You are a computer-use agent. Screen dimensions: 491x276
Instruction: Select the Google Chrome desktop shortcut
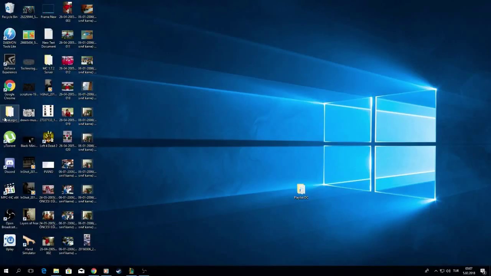pos(10,90)
